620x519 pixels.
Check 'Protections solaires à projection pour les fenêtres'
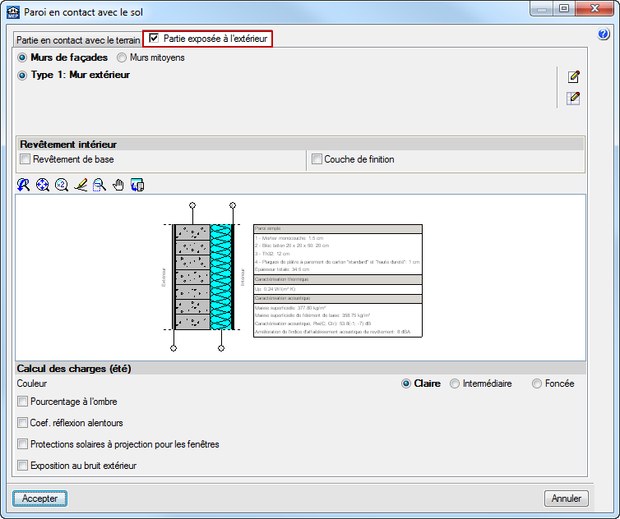point(22,444)
